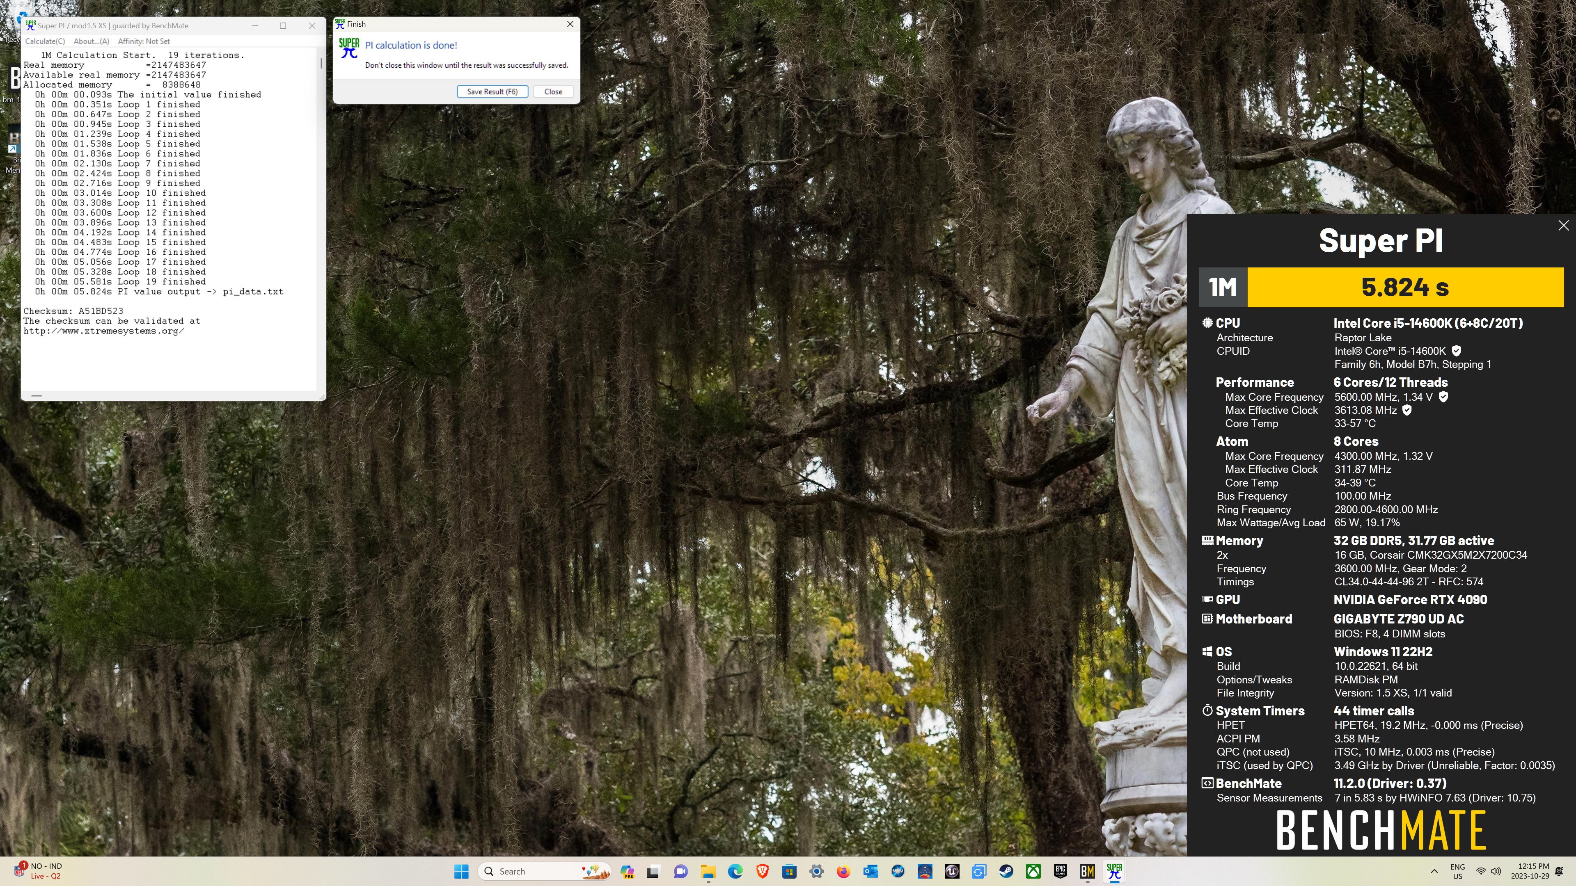Click Super PI taskbar icon

coord(1114,871)
